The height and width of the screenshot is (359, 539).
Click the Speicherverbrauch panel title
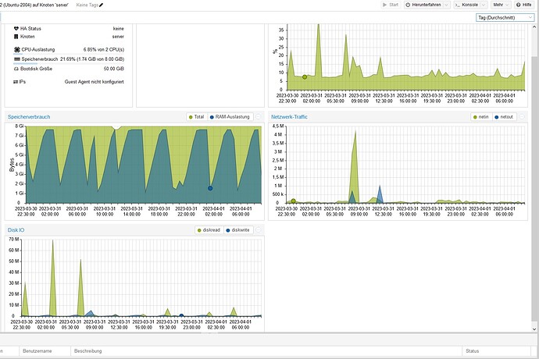pyautogui.click(x=29, y=117)
